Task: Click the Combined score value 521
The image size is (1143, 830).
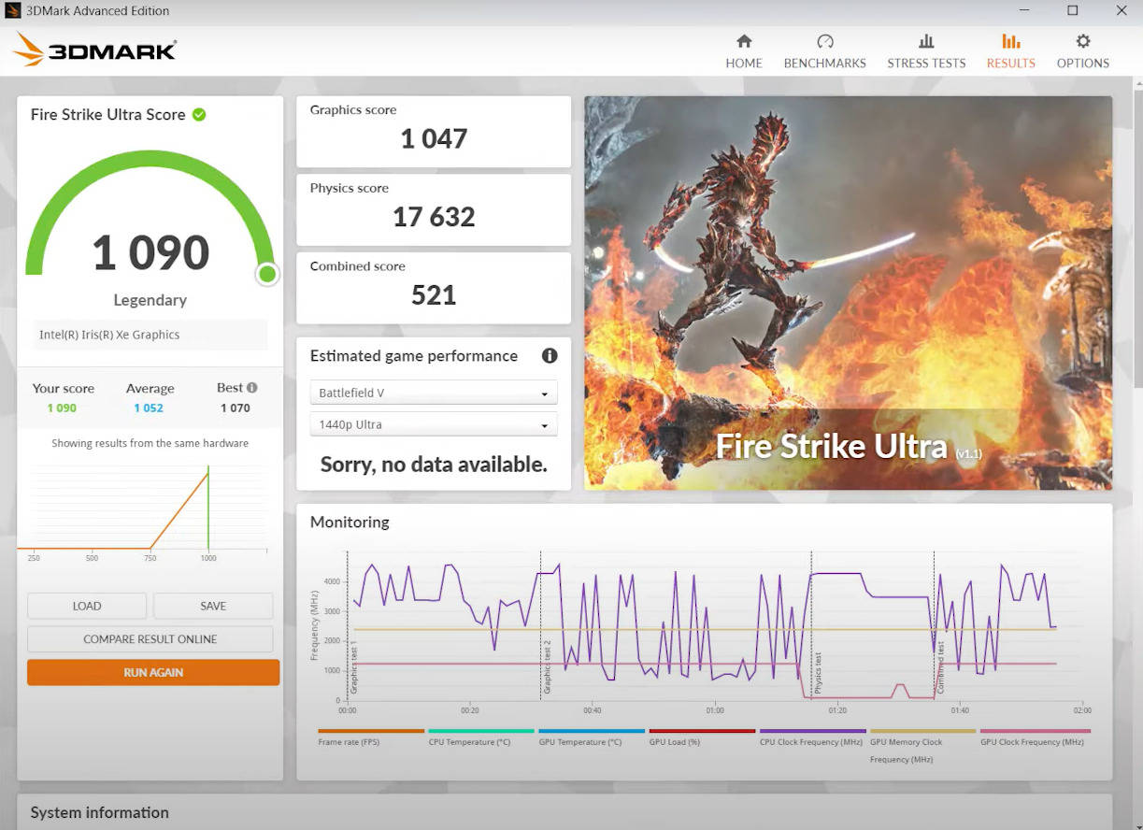Action: pos(434,295)
